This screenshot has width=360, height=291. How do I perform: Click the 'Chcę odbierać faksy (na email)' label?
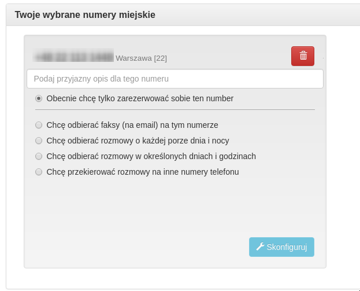(x=132, y=125)
